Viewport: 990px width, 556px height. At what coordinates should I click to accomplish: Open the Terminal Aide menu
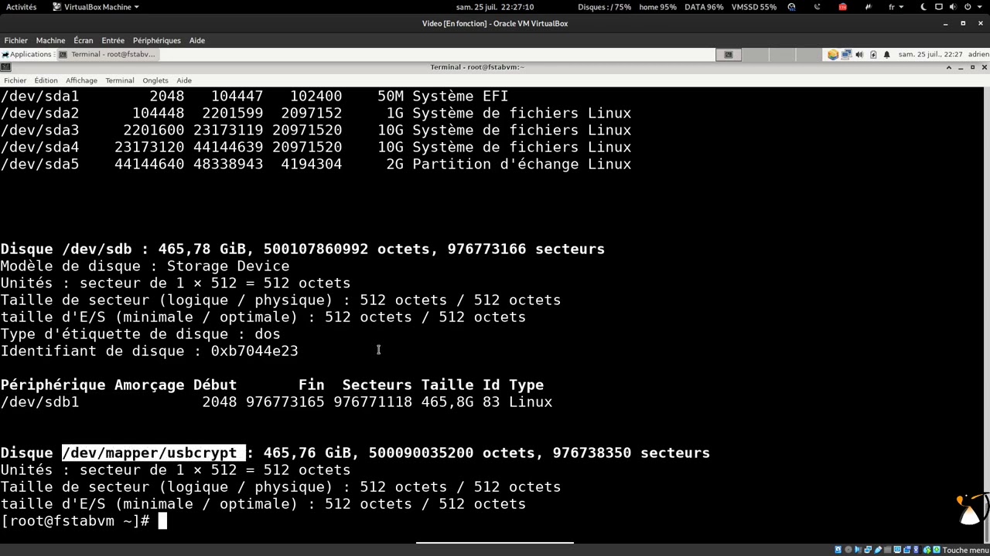[184, 80]
